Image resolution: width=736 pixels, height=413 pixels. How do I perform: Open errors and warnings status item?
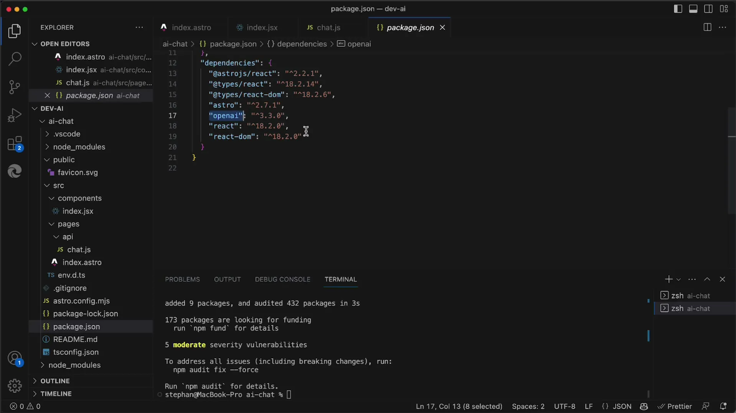[x=25, y=406]
